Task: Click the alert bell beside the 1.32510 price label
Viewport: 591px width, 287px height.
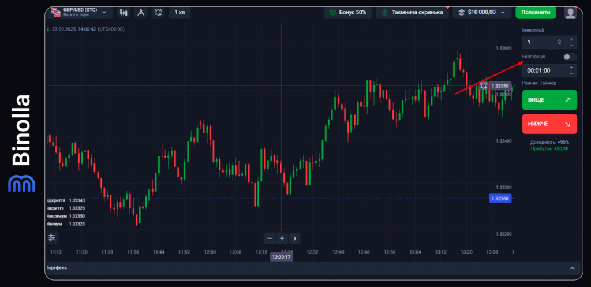Action: 484,86
